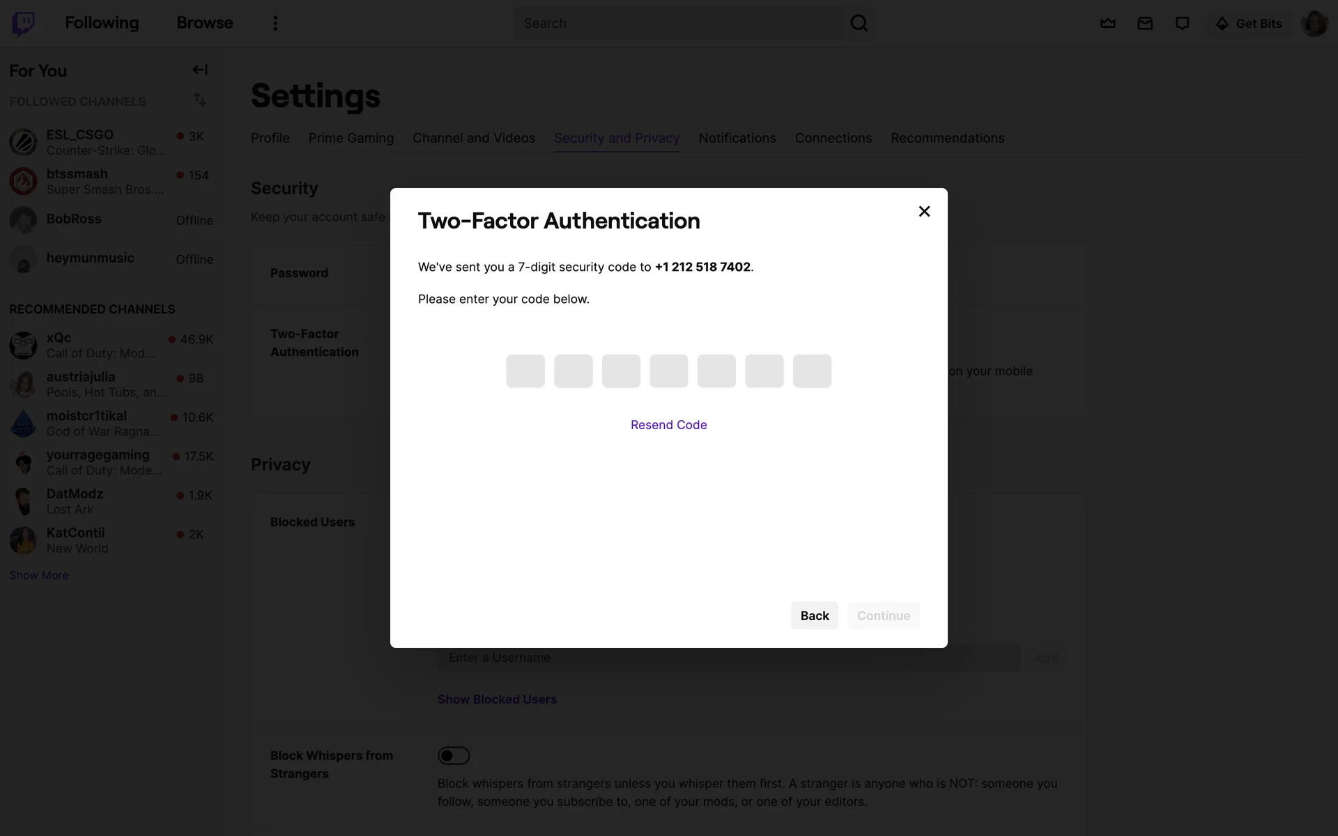Open Prime Loot crown icon
The height and width of the screenshot is (836, 1338).
coord(1107,24)
